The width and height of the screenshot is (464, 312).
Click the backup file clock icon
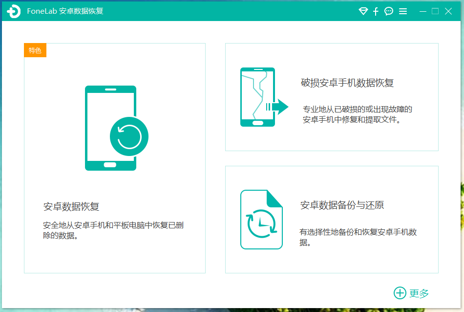pos(261,219)
